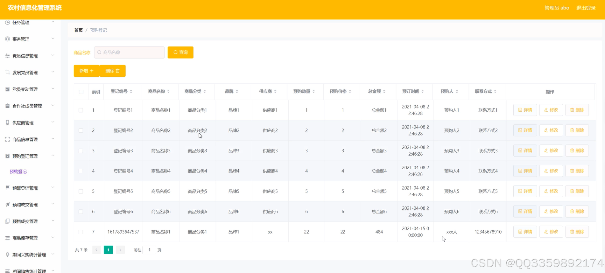Sort by 预订时间 column arrows
The height and width of the screenshot is (273, 605).
click(422, 92)
